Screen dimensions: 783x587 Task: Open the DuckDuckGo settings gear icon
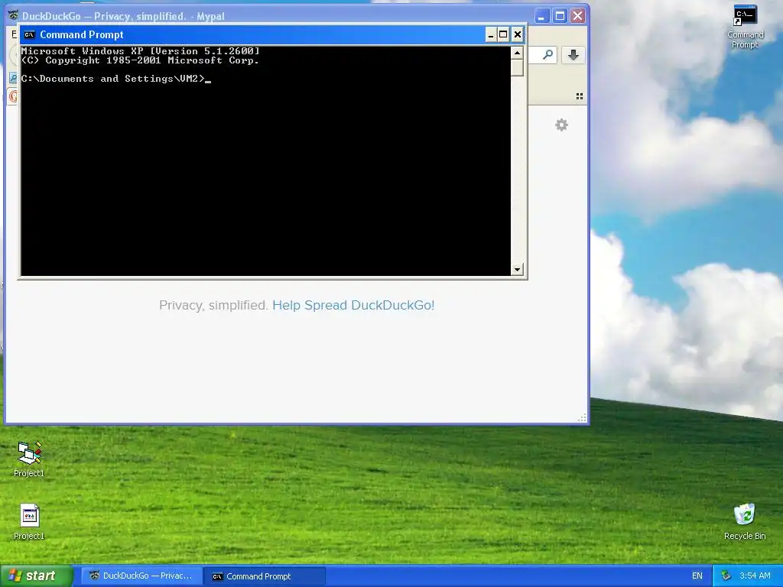(562, 125)
